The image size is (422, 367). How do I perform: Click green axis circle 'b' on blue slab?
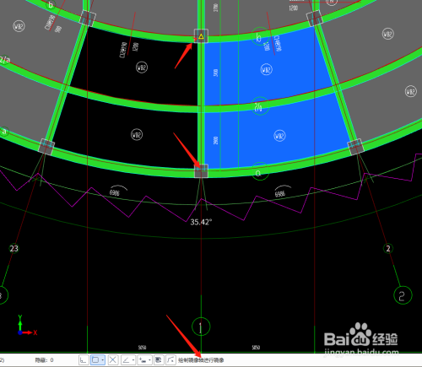259,36
